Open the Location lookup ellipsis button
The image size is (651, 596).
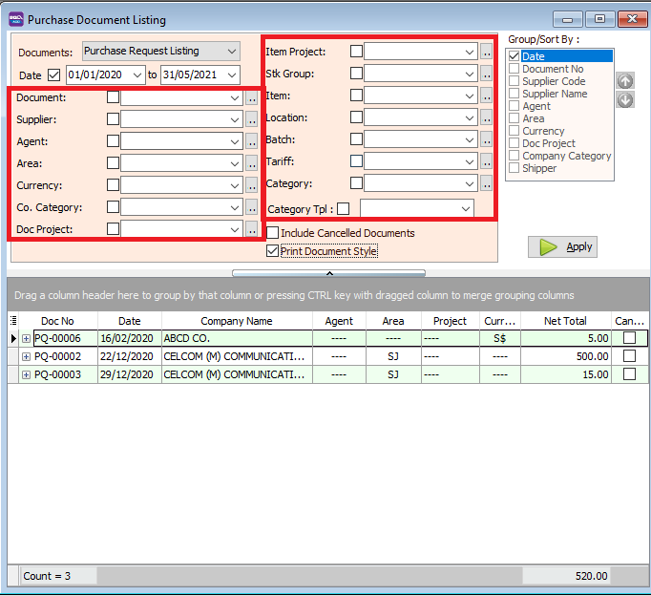[x=486, y=117]
